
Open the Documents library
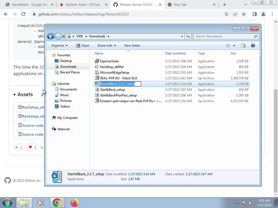coord(68,89)
